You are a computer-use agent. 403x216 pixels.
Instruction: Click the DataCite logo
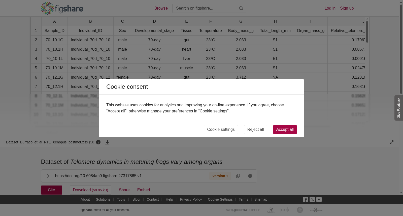[271, 210]
